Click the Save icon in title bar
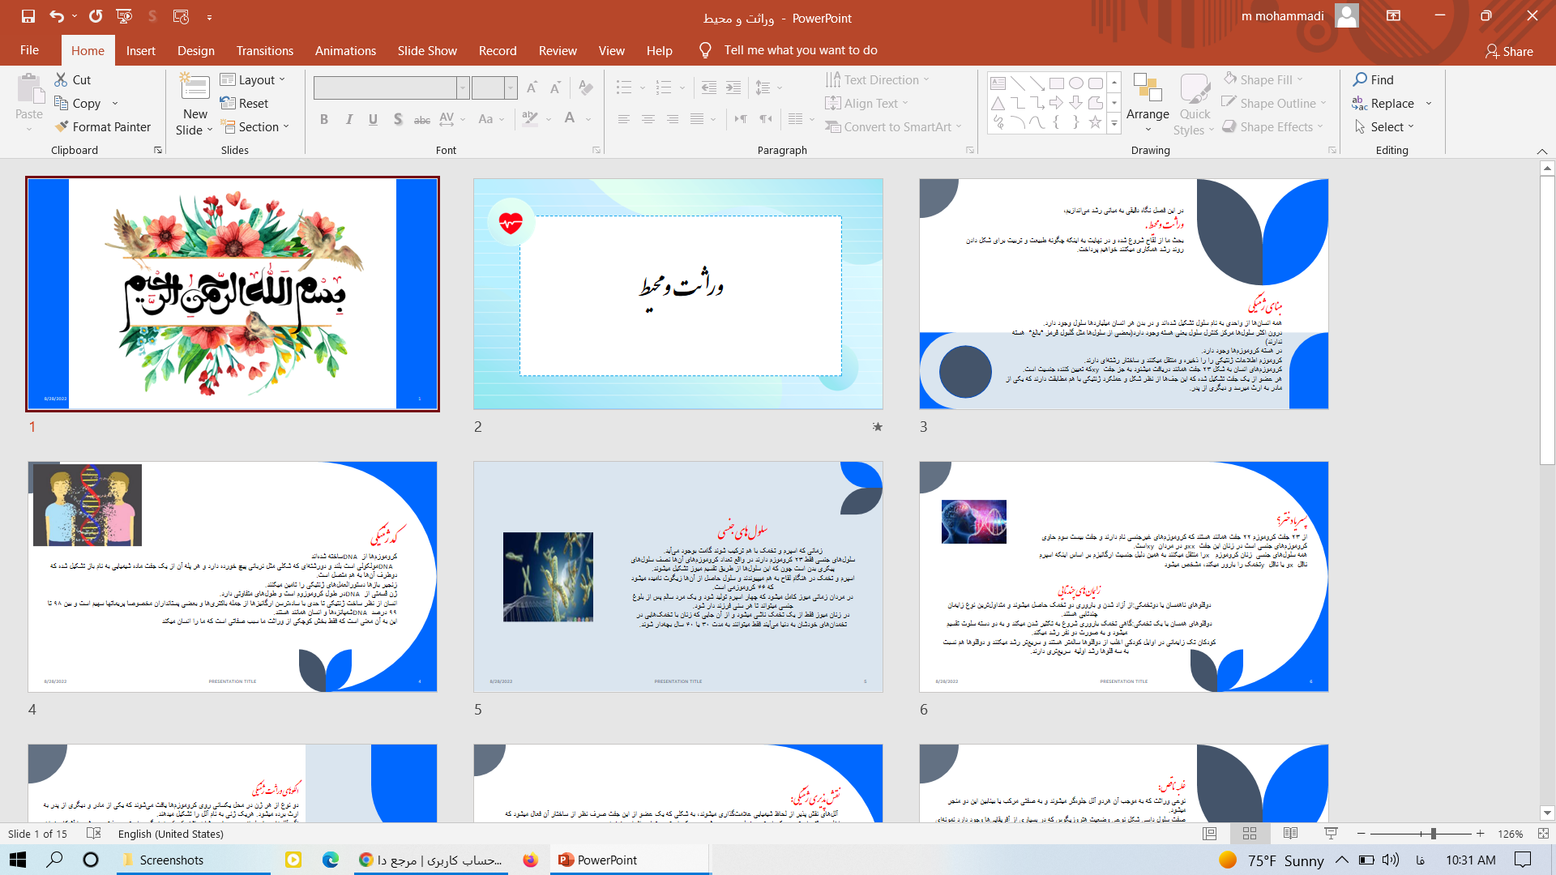Viewport: 1556px width, 875px height. 28,16
